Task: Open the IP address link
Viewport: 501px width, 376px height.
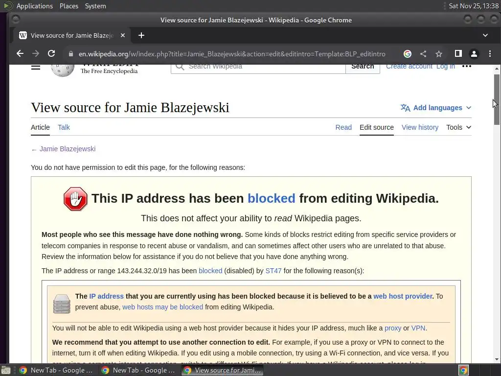Action: pos(106,296)
